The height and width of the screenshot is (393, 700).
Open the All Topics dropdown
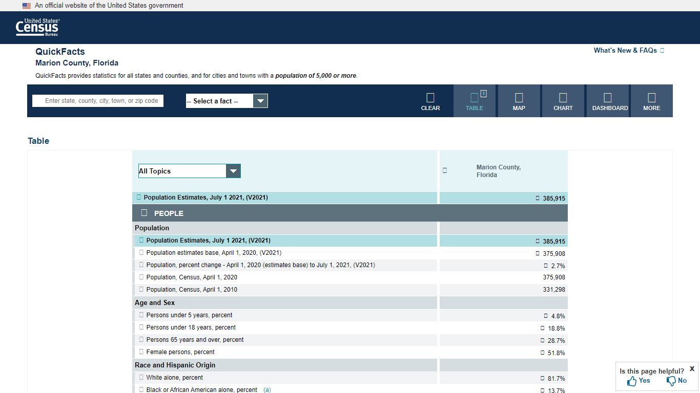pyautogui.click(x=190, y=171)
